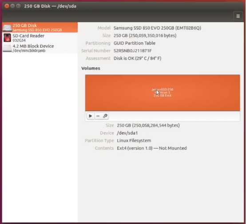Click the /dev/sda1 device value
The height and width of the screenshot is (224, 246).
tap(127, 133)
